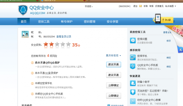Click the 举报 link in header
The image size is (183, 106).
pyautogui.click(x=151, y=6)
